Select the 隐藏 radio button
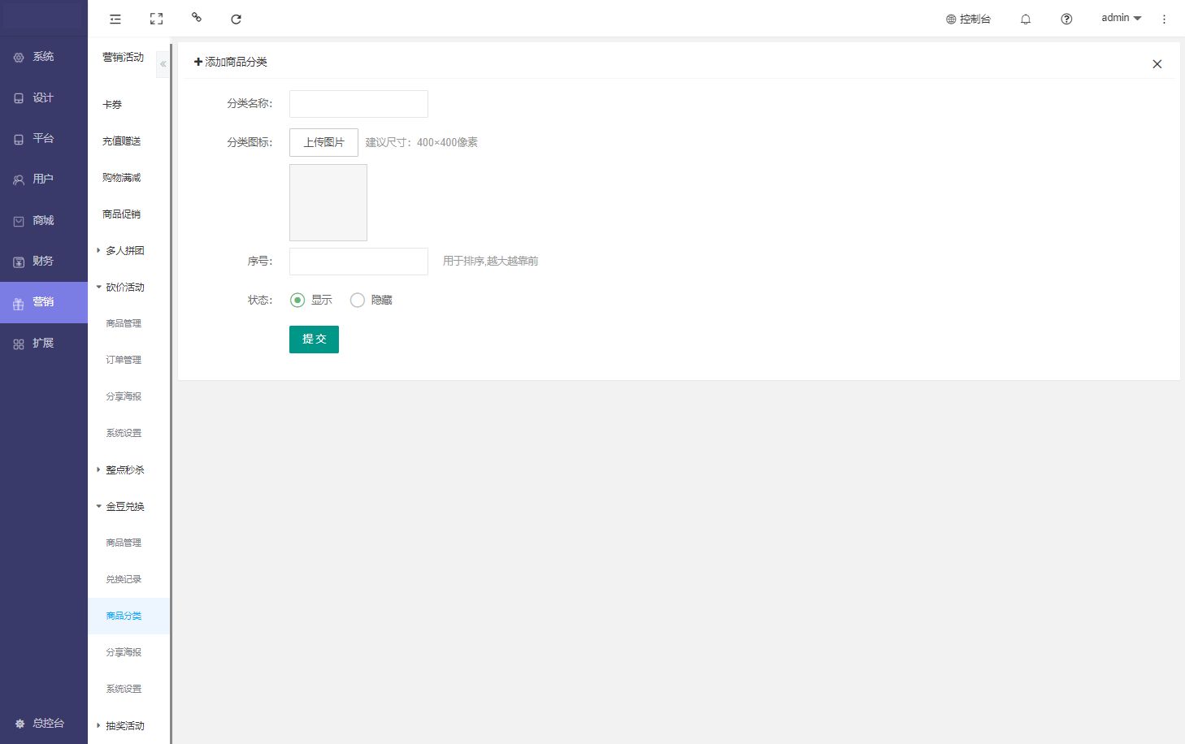 pos(358,300)
